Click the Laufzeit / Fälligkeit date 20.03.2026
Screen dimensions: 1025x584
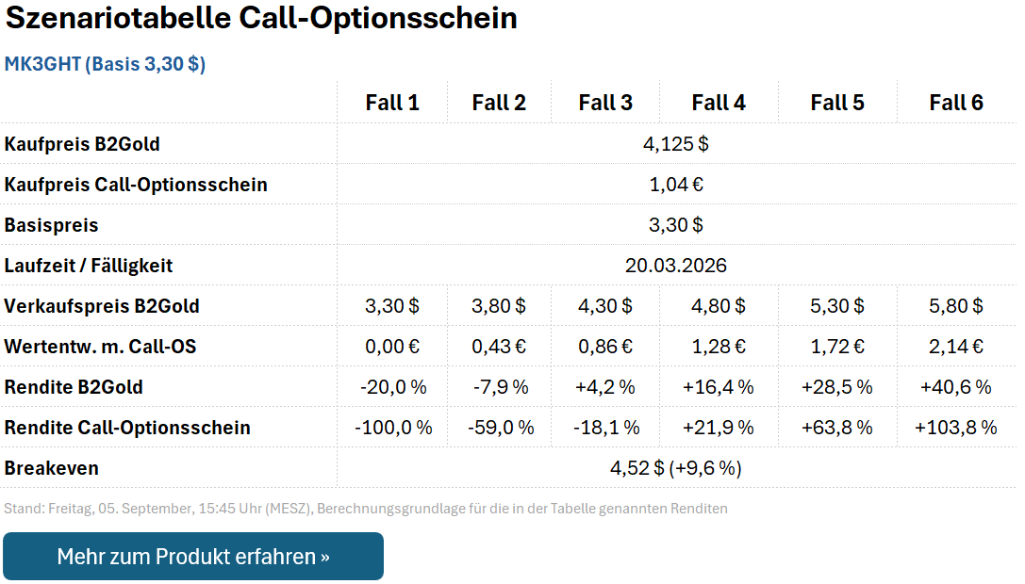[x=676, y=266]
